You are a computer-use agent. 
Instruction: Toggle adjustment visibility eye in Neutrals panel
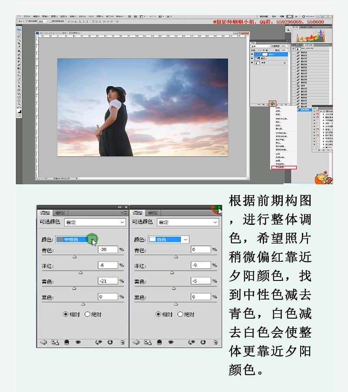tap(78, 342)
